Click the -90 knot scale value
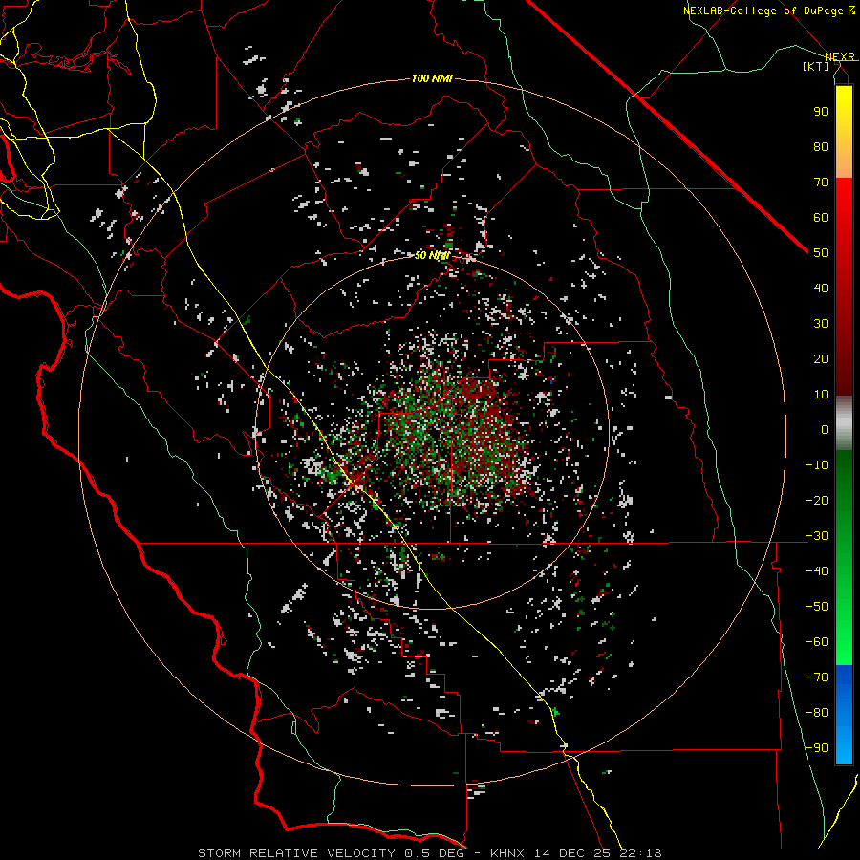 click(817, 748)
